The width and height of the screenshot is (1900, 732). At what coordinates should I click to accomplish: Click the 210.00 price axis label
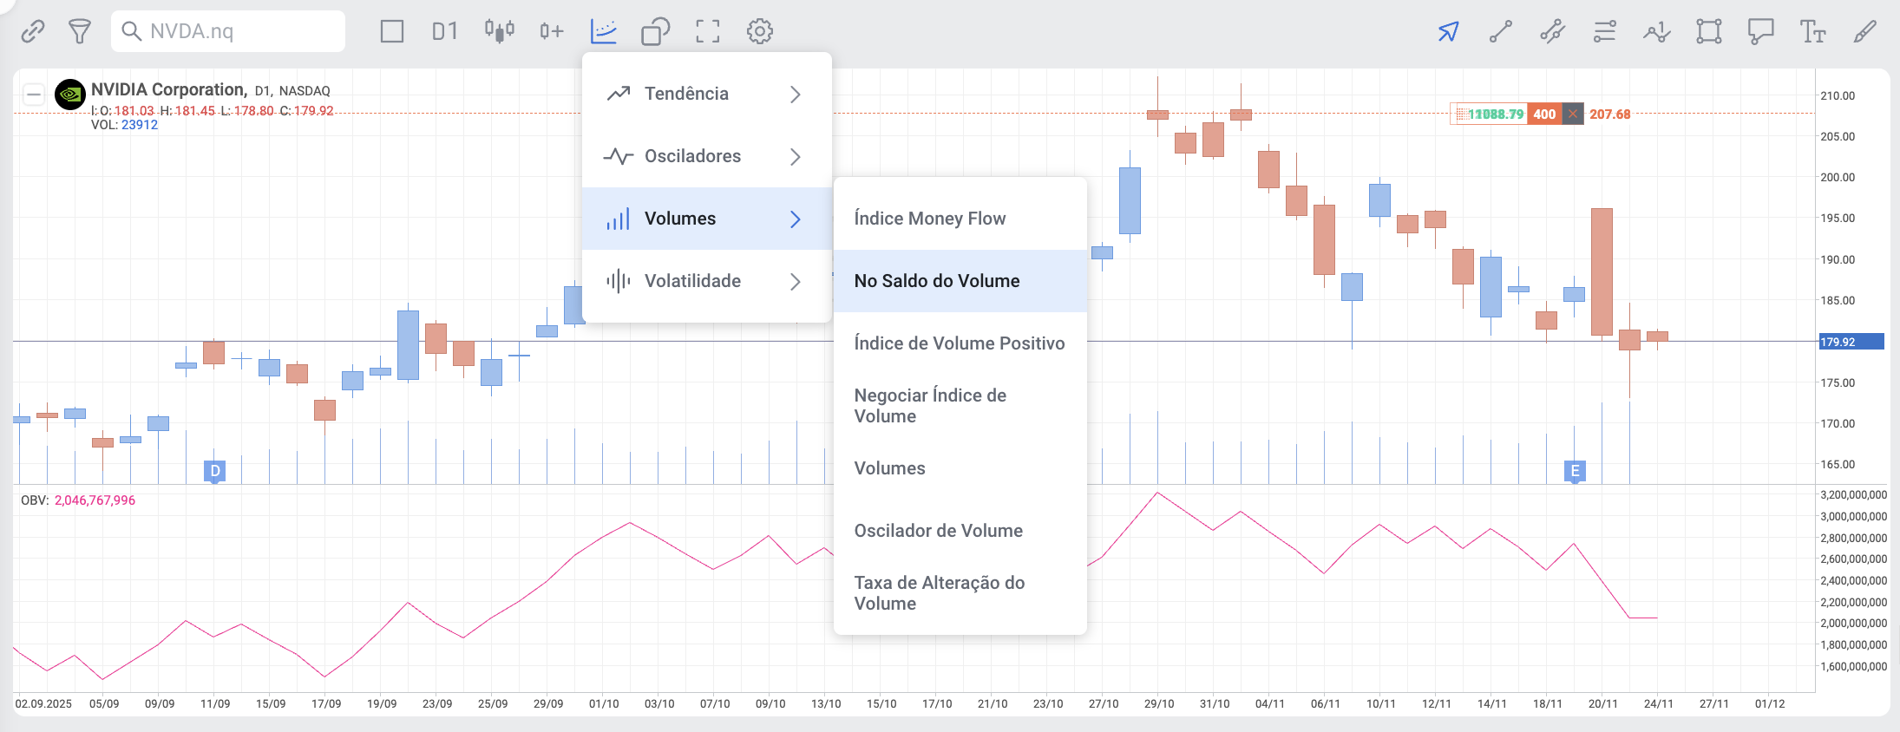pyautogui.click(x=1838, y=95)
